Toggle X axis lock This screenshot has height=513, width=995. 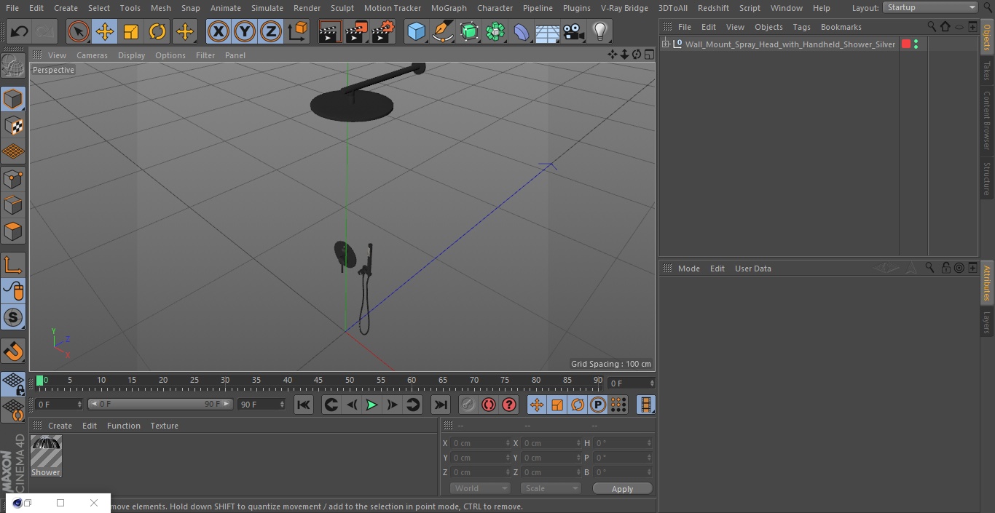[x=218, y=31]
